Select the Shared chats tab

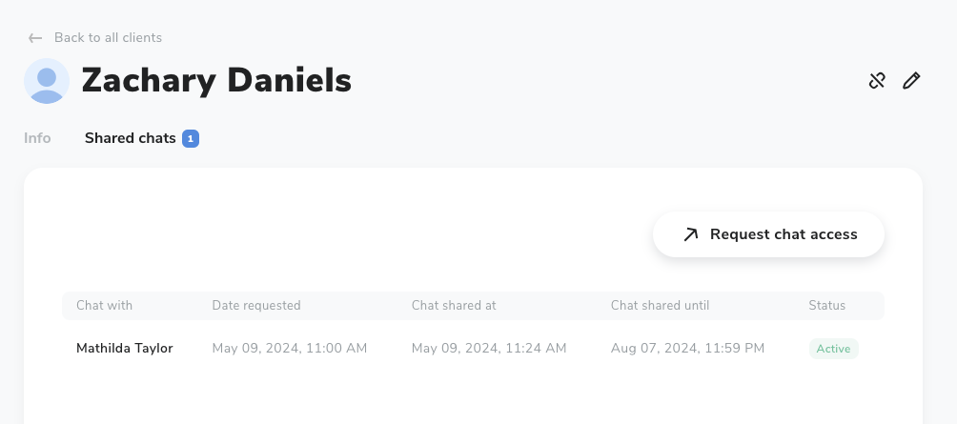pos(130,138)
